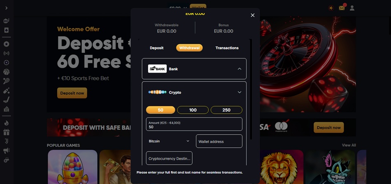Open the gift box promotions icon
Viewport: 391px width, 184px height.
point(6,132)
